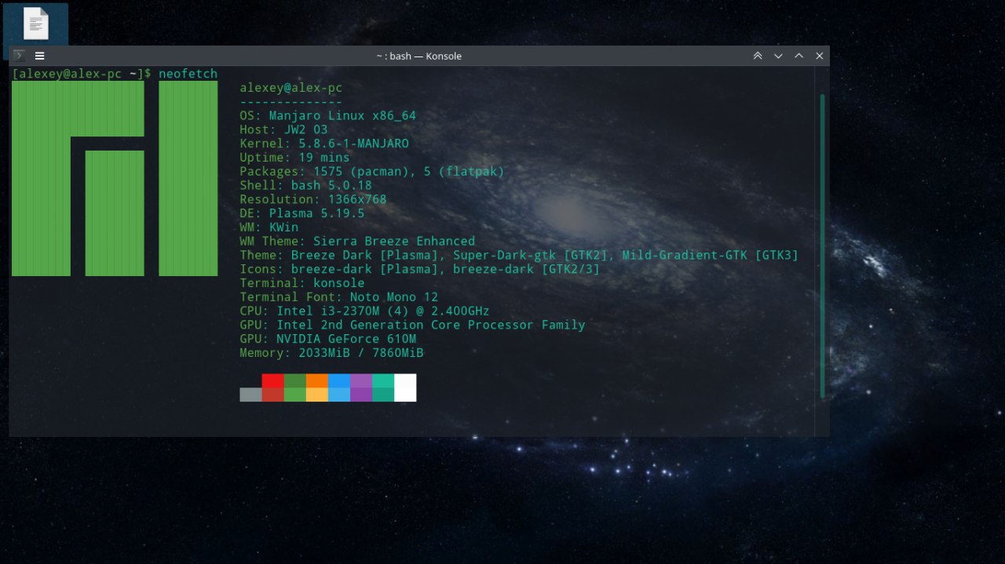
Task: Click the '~ : bash — Konsole' window title
Action: coord(418,56)
